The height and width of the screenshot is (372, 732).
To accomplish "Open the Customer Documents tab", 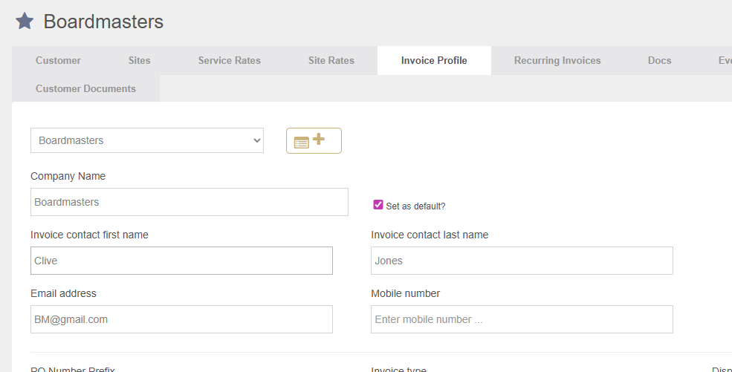I will tap(85, 89).
